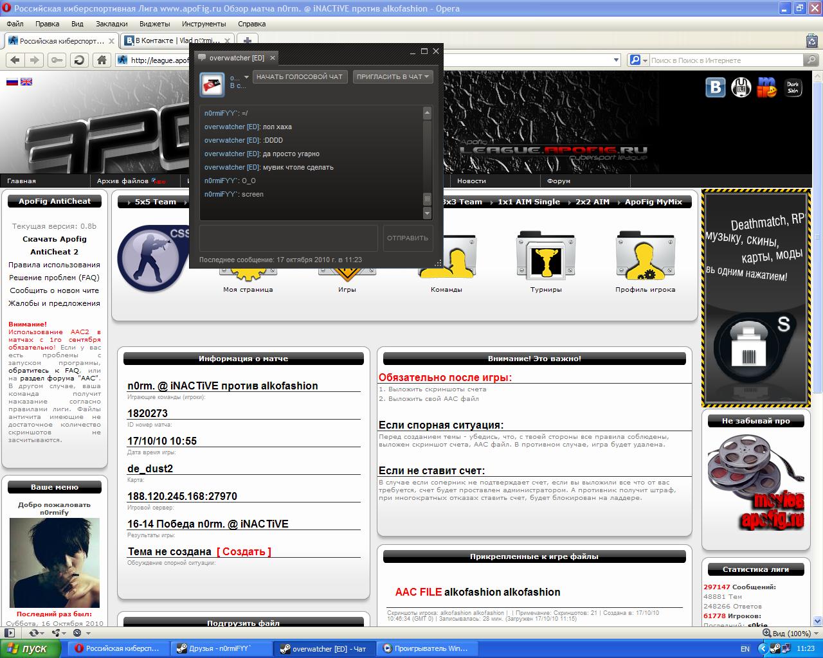Switch site language to English flag
The height and width of the screenshot is (658, 823).
[26, 82]
